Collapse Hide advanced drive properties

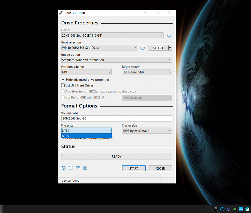click(x=85, y=79)
